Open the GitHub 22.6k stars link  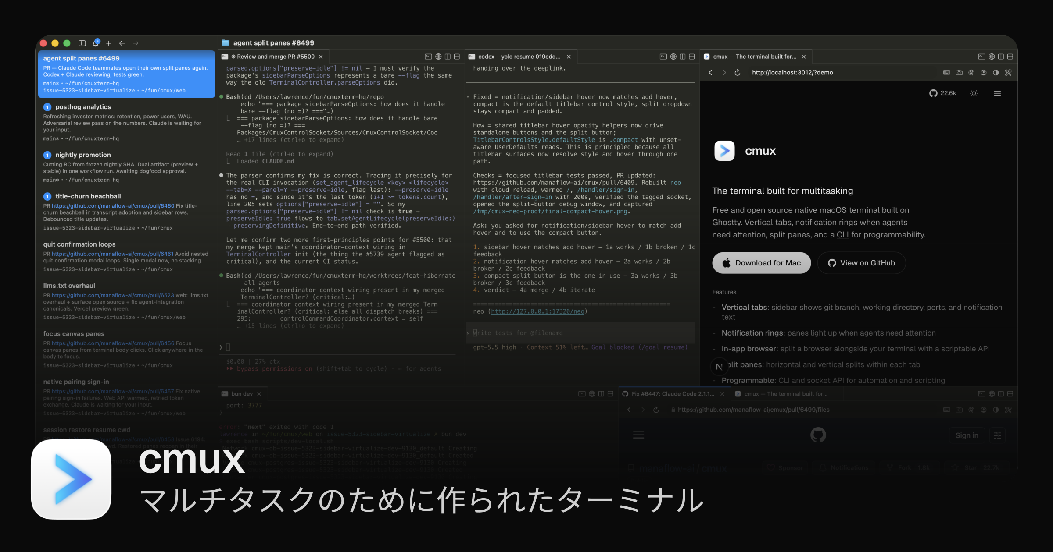942,93
